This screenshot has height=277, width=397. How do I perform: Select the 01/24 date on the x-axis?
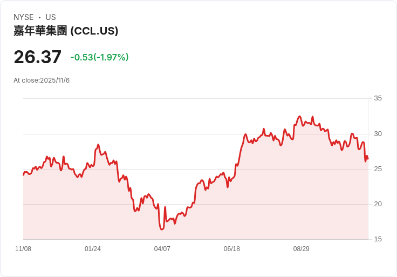(93, 249)
